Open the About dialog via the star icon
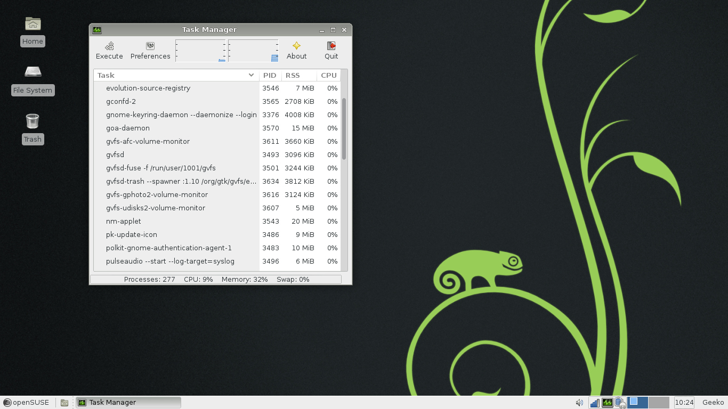This screenshot has height=409, width=728. click(x=296, y=50)
